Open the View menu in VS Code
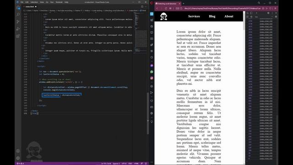Image resolution: width=293 pixels, height=165 pixels. click(42, 2)
